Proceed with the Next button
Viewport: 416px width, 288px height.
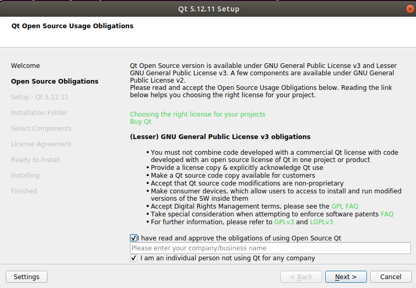pos(346,277)
